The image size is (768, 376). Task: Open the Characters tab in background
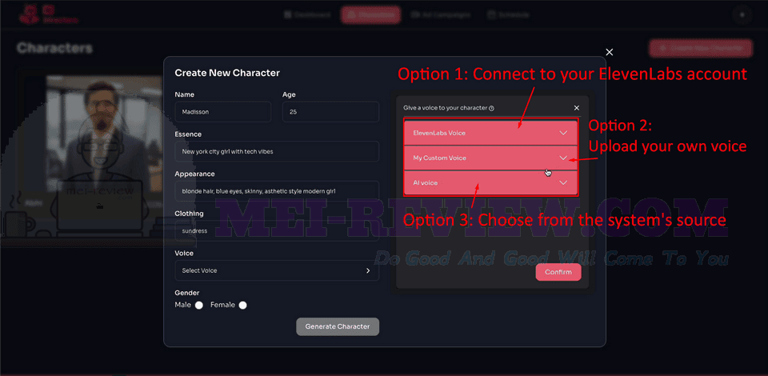370,14
